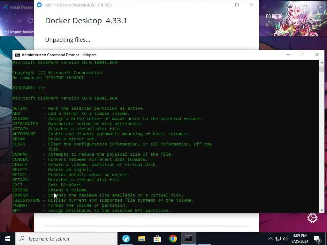Click the browser back arrow
The image size is (327, 245).
pos(8,21)
